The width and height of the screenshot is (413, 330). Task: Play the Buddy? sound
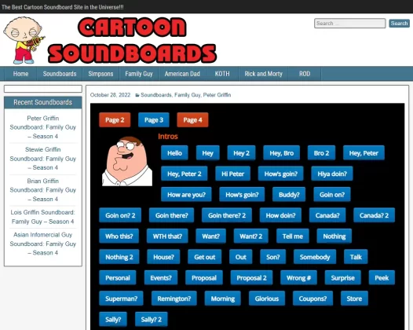point(289,195)
